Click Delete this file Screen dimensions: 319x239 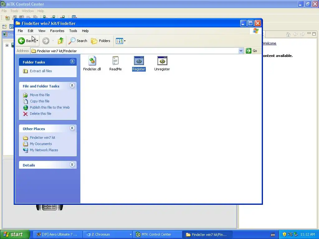click(40, 114)
